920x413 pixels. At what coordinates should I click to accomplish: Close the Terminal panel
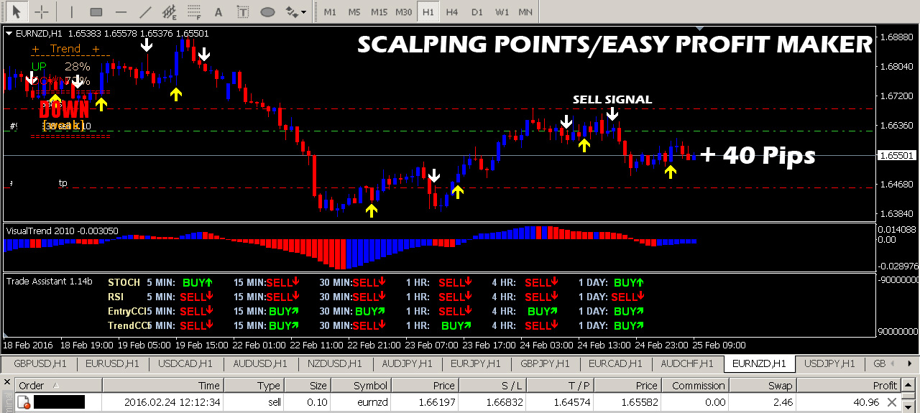point(7,381)
